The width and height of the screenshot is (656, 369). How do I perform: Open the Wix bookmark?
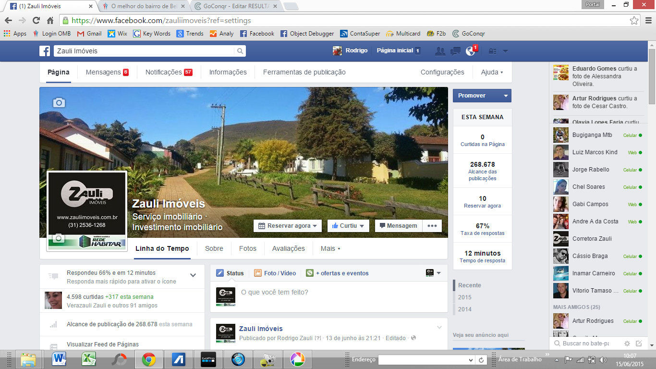[118, 34]
